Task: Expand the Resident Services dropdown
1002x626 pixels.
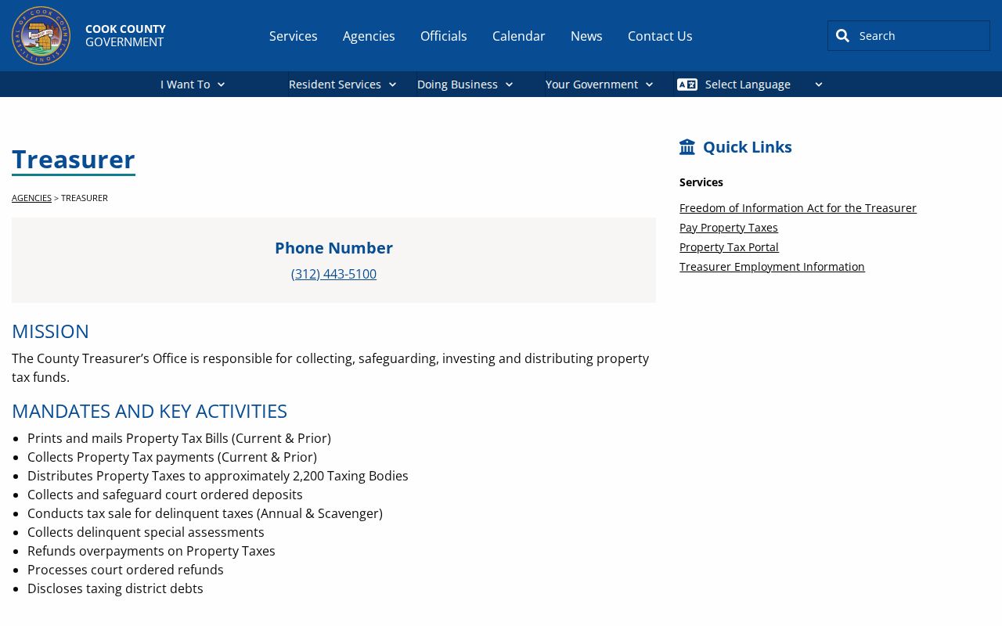Action: pyautogui.click(x=343, y=85)
